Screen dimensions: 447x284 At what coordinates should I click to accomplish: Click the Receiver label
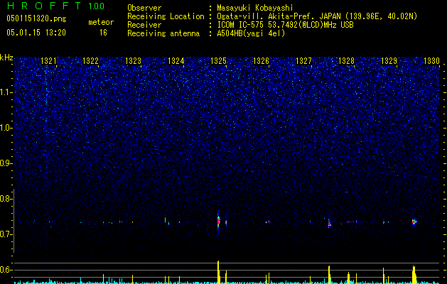(144, 25)
